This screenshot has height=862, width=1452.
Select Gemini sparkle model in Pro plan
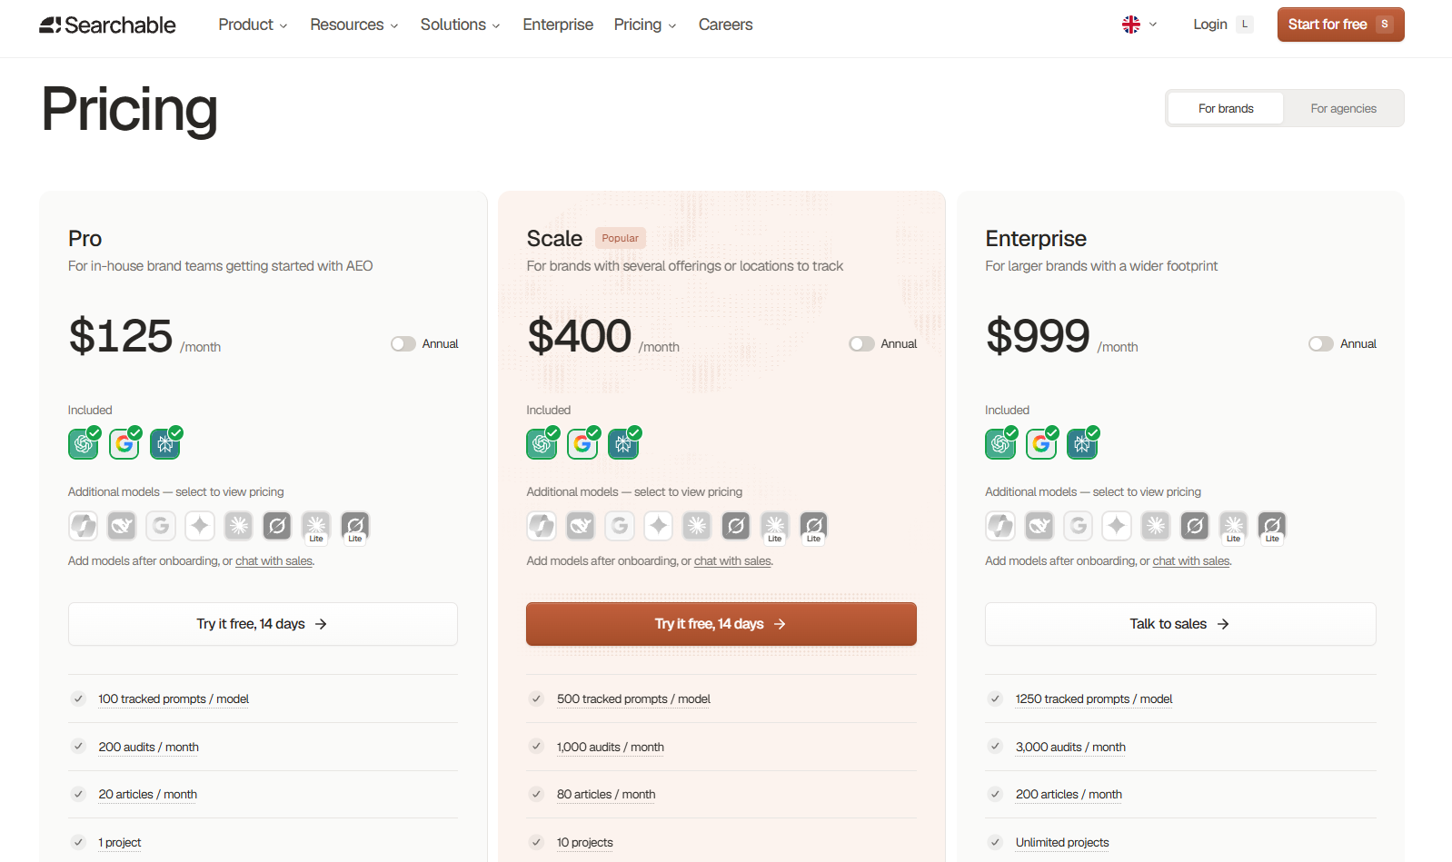click(x=200, y=526)
